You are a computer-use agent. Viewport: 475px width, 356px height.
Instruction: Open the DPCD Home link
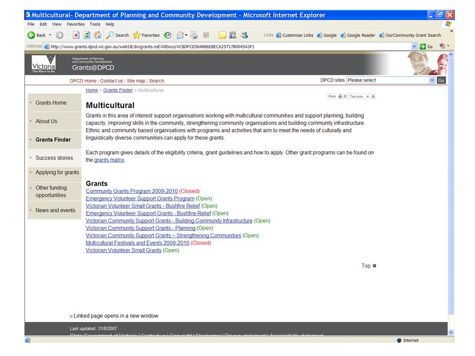(x=83, y=81)
